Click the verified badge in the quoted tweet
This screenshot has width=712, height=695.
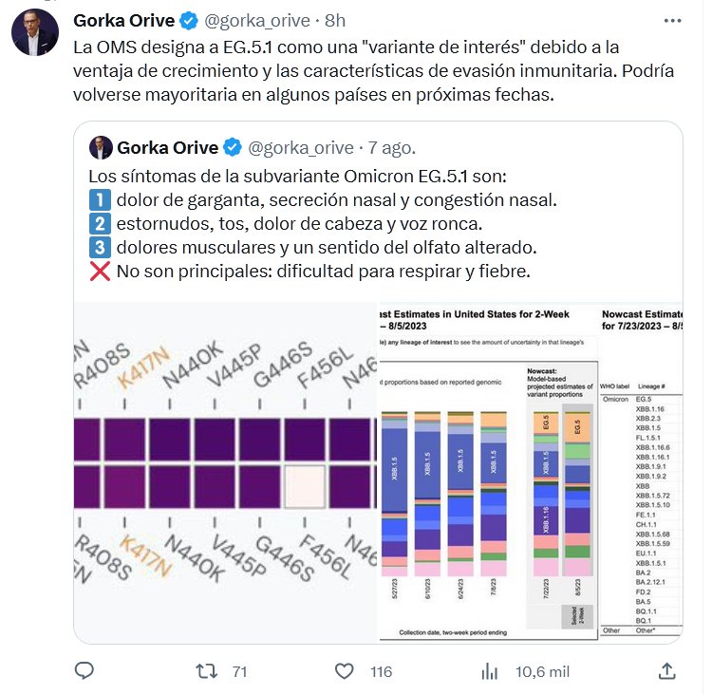click(233, 147)
